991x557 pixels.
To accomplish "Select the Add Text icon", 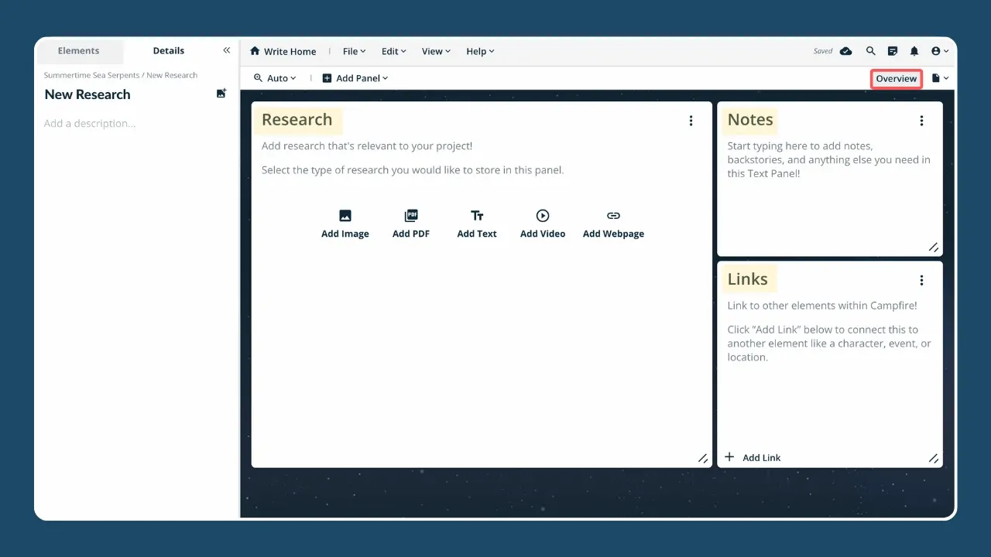I will coord(477,215).
